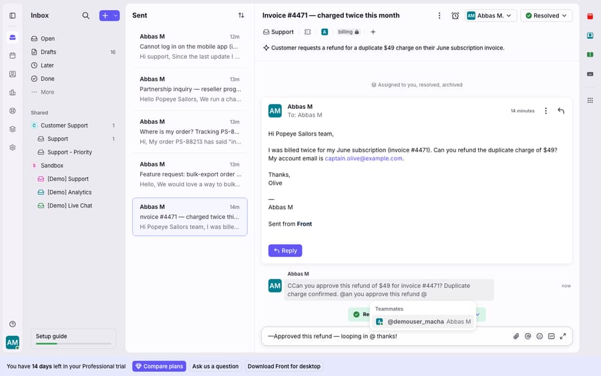Screen dimensions: 601x376
Task: Click the reply arrow icon on the message
Action: pos(561,111)
